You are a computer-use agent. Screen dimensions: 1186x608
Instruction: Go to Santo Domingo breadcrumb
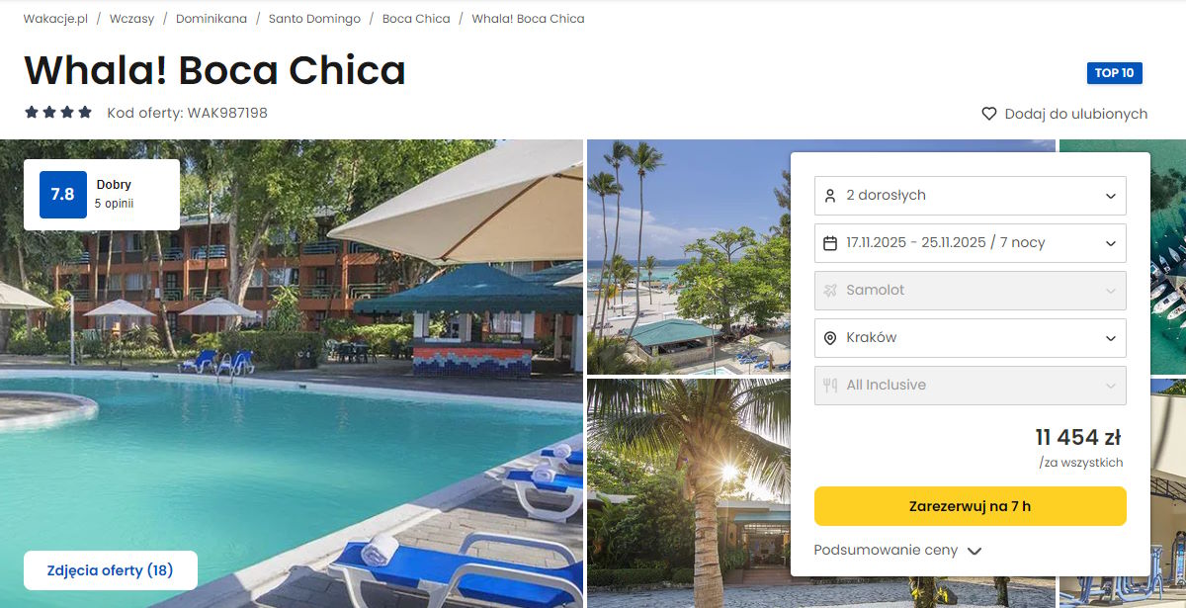click(314, 19)
